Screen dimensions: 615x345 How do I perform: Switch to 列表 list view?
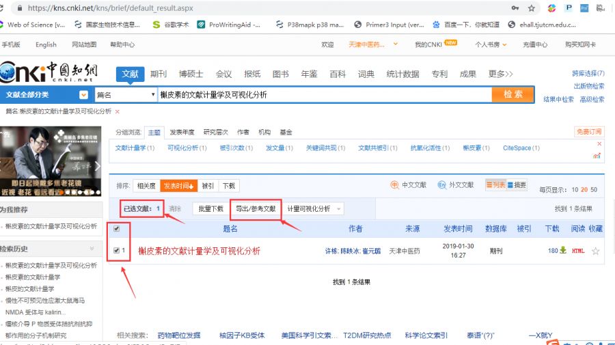[x=496, y=184]
